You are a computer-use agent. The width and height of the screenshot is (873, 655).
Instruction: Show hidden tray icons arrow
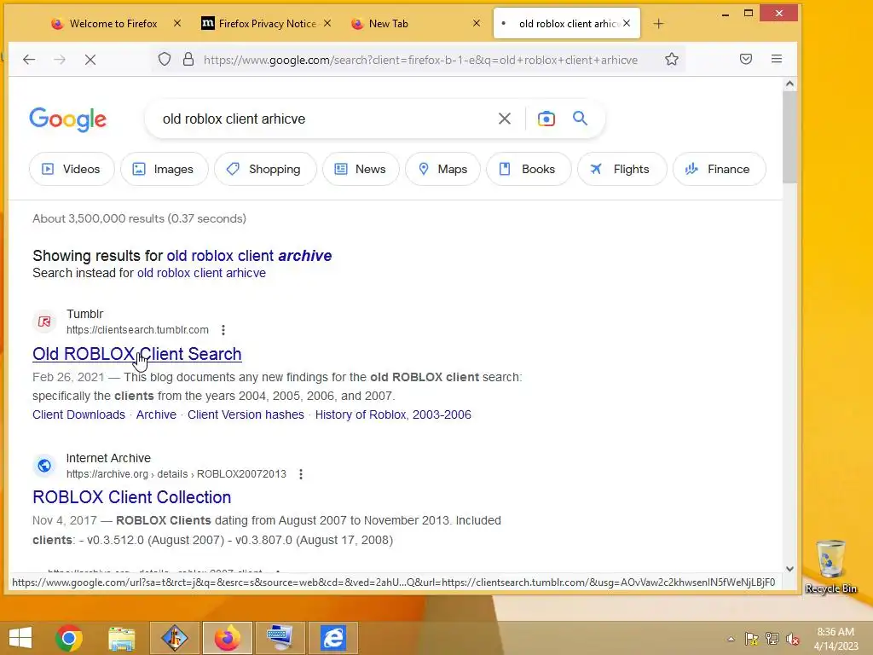pyautogui.click(x=731, y=639)
